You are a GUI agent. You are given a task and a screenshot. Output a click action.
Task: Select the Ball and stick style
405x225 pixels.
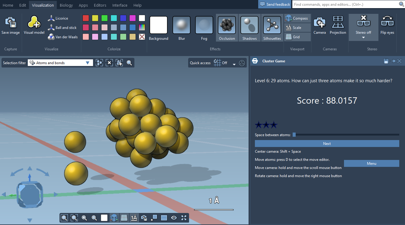pyautogui.click(x=62, y=28)
